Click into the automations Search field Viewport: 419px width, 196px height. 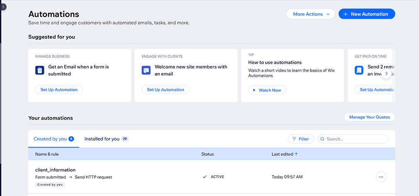pyautogui.click(x=356, y=139)
